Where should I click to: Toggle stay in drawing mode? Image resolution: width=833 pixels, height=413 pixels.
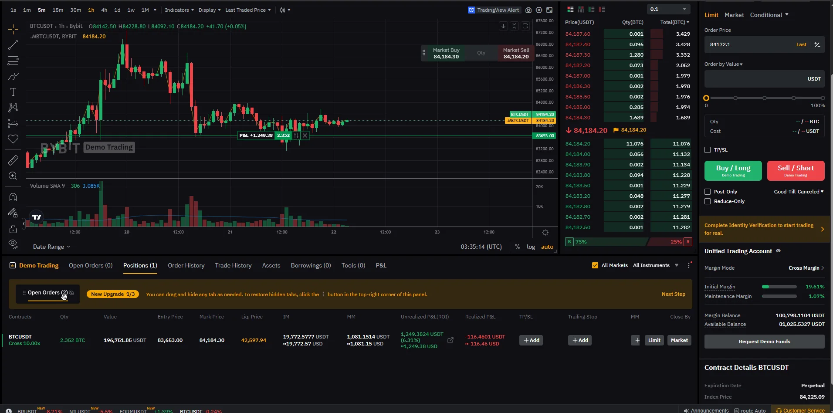click(13, 213)
